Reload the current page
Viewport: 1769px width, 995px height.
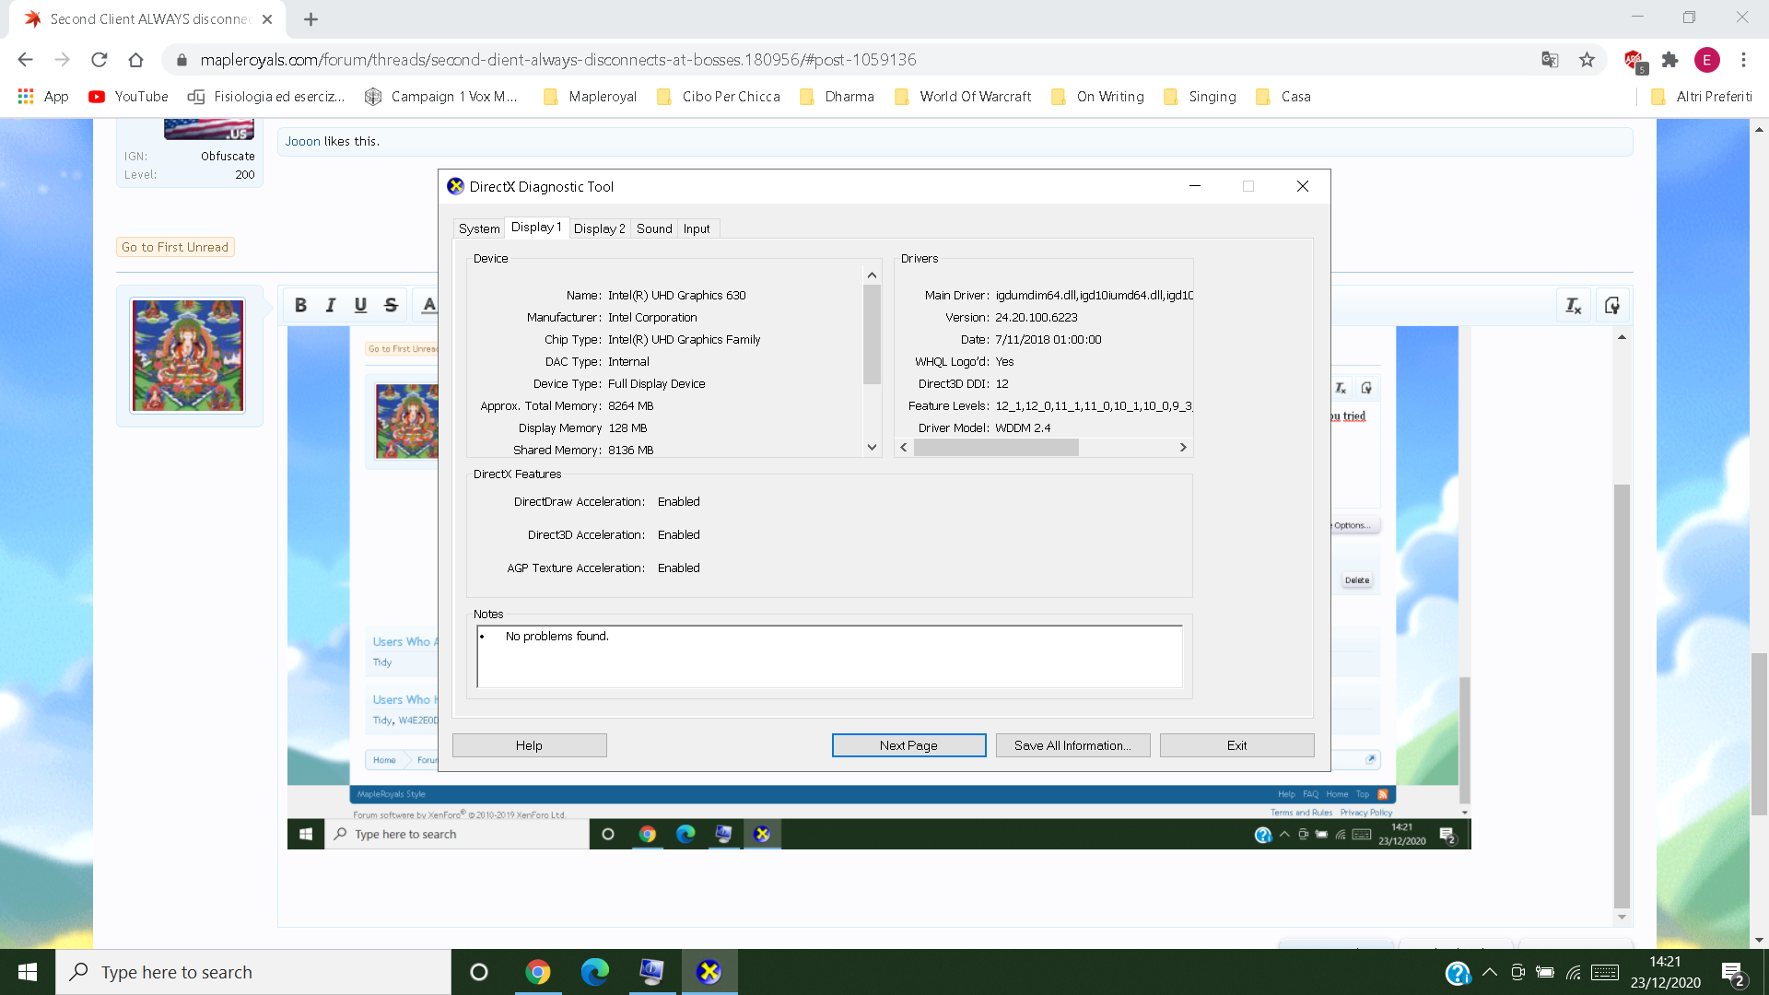coord(99,60)
